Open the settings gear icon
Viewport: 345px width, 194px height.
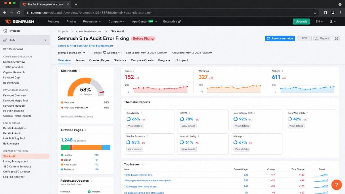click(336, 39)
